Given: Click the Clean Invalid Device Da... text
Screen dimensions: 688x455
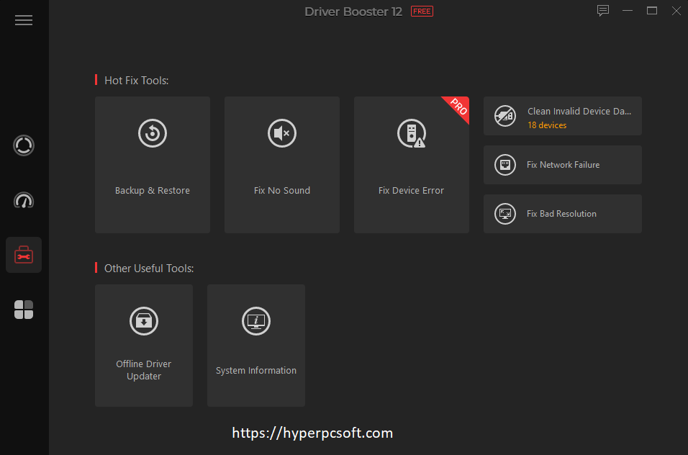Looking at the screenshot, I should point(579,112).
